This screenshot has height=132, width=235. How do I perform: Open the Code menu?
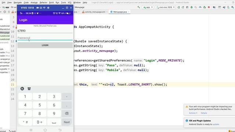point(26,3)
